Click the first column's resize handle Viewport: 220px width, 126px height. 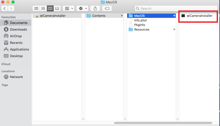[x=83, y=119]
